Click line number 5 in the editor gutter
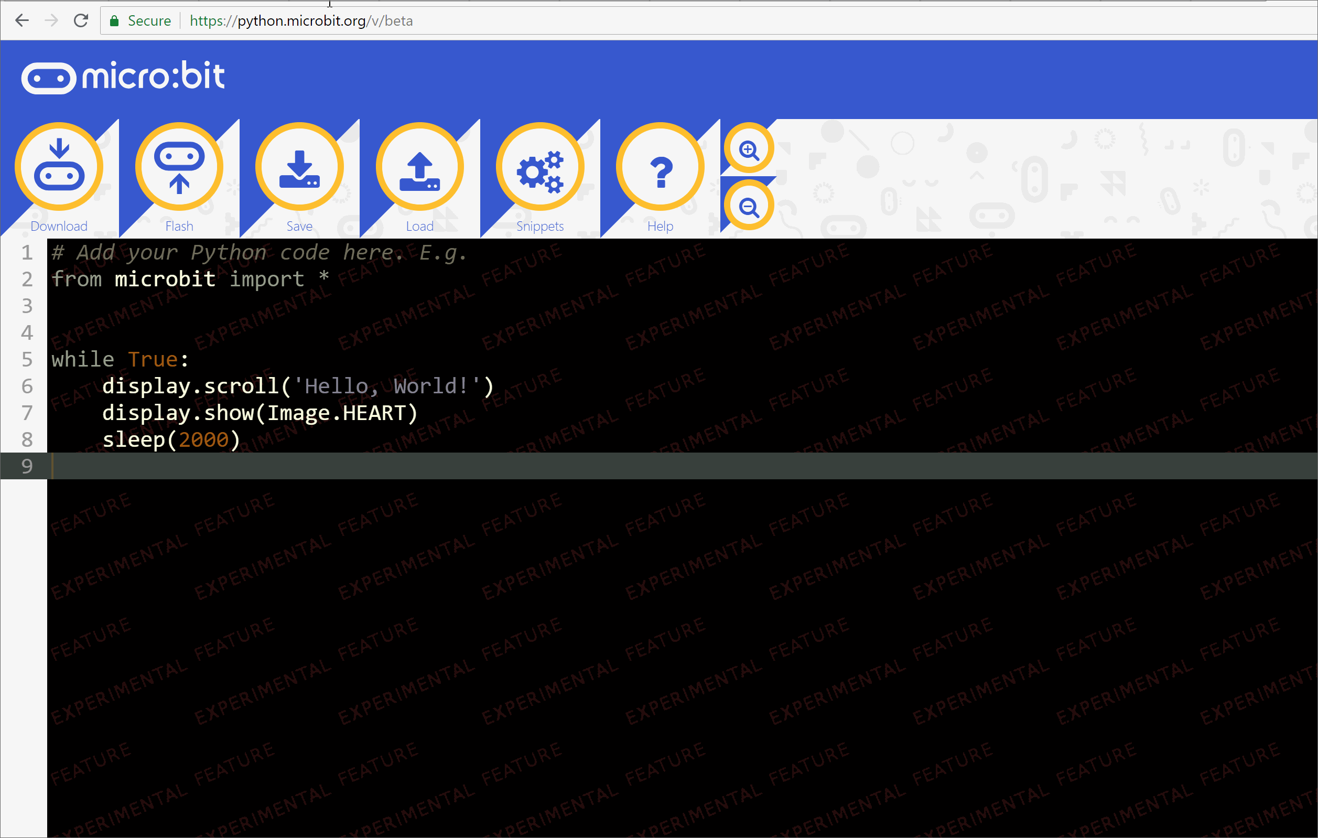This screenshot has height=838, width=1318. (26, 359)
